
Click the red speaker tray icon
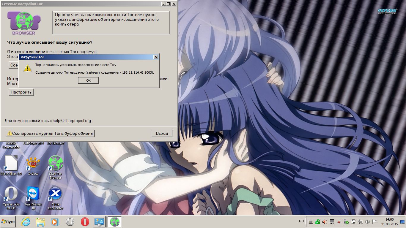[325, 222]
